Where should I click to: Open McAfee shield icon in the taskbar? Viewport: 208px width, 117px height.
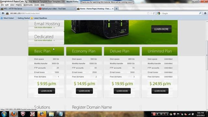click(23, 114)
